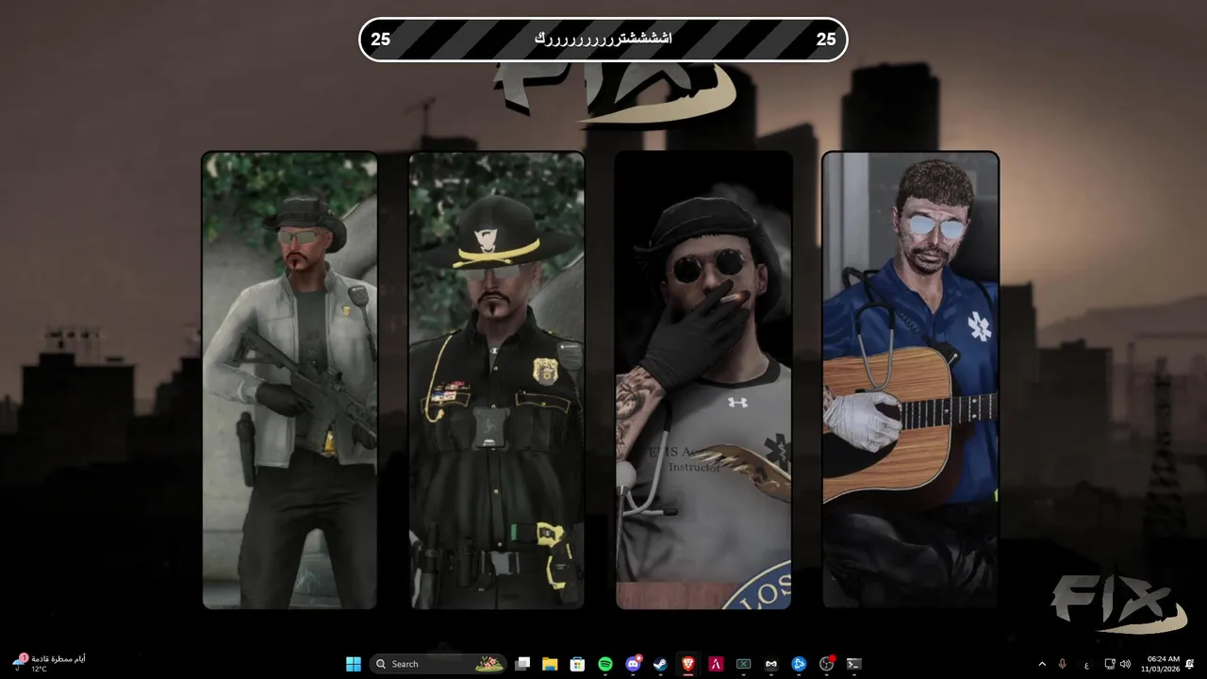Open the green X taskbar app
Image resolution: width=1207 pixels, height=679 pixels.
pos(743,664)
